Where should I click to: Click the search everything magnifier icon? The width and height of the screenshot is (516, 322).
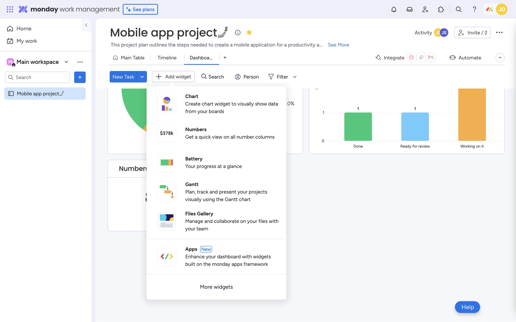click(458, 9)
